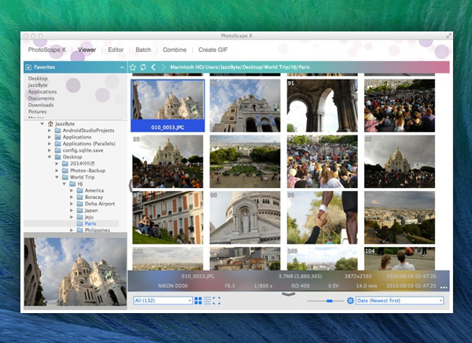
Task: Collapse the HJ folder node
Action: pyautogui.click(x=65, y=184)
